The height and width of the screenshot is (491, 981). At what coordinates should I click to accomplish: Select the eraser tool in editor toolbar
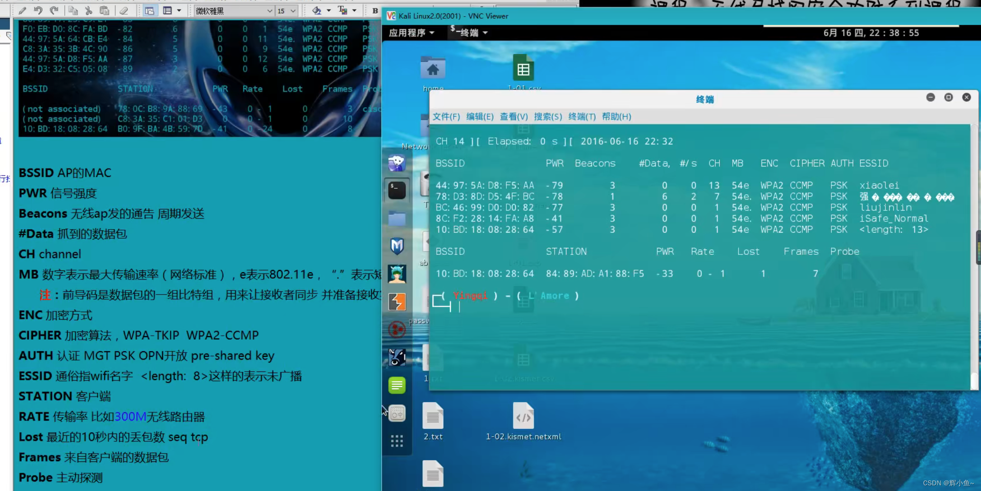tap(124, 10)
